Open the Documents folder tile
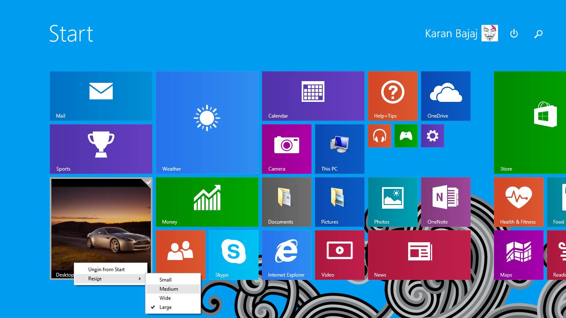566x318 pixels. point(287,202)
